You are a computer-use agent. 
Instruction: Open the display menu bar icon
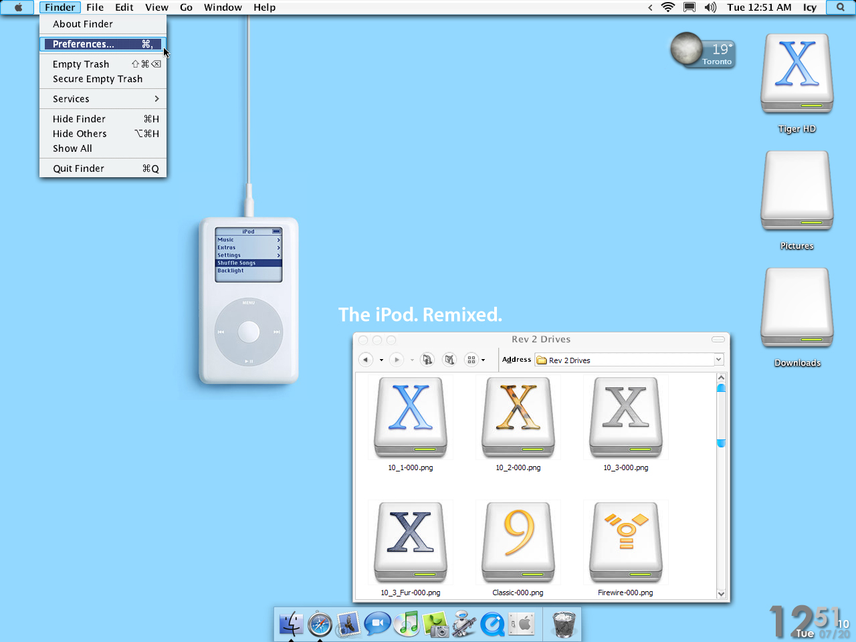coord(689,7)
